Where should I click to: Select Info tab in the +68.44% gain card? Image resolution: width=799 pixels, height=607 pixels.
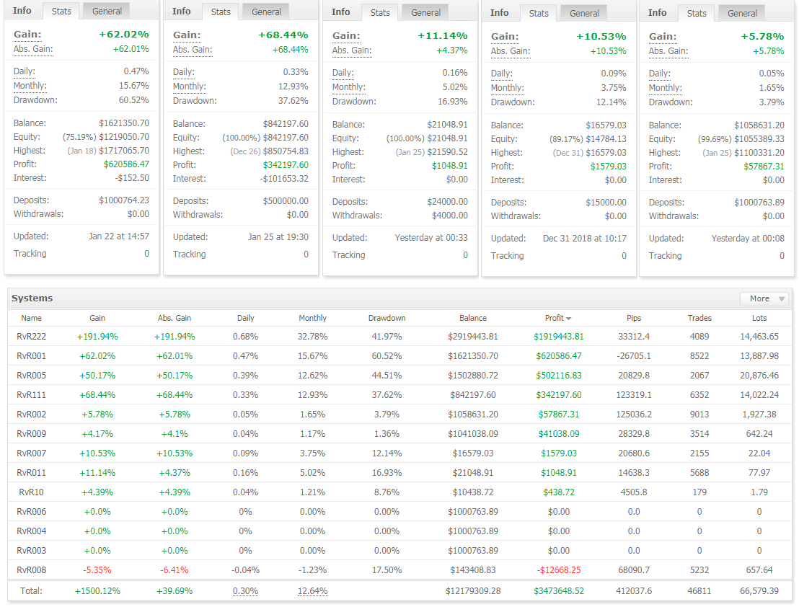pos(182,12)
